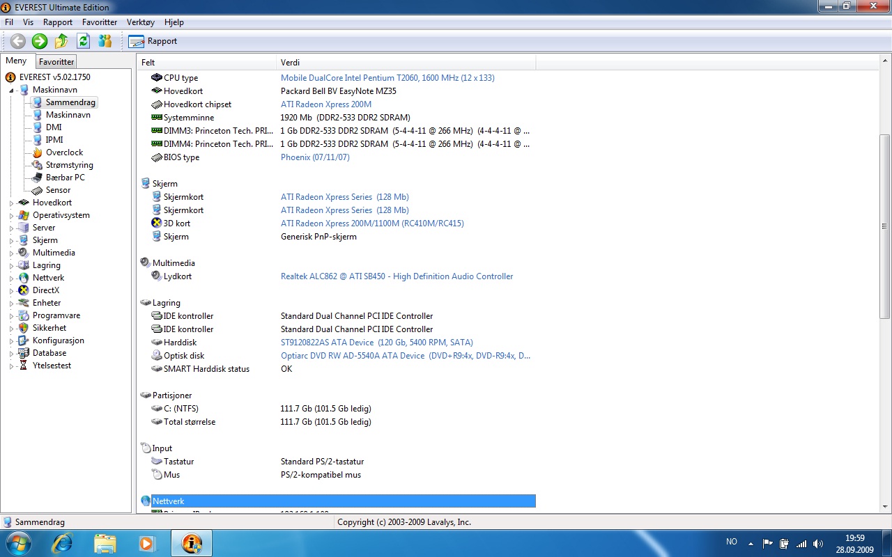Click the Sensor icon in tree
Viewport: 892px width, 557px height.
[37, 190]
